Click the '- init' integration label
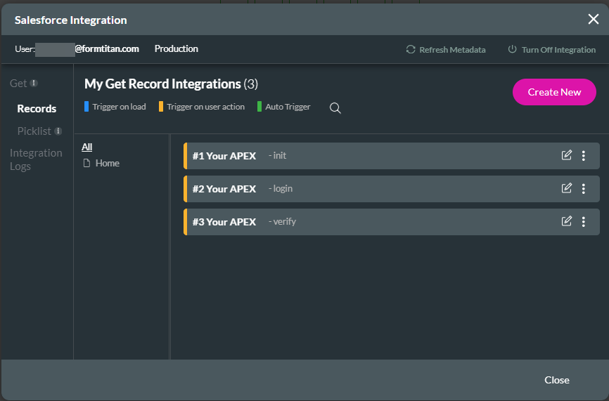The image size is (609, 401). click(277, 155)
